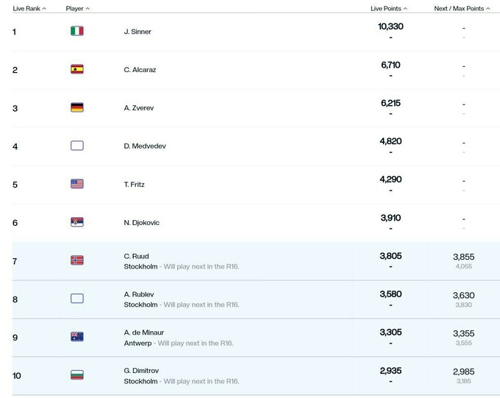This screenshot has height=398, width=500.
Task: Sort table by Player column header
Action: 77,9
